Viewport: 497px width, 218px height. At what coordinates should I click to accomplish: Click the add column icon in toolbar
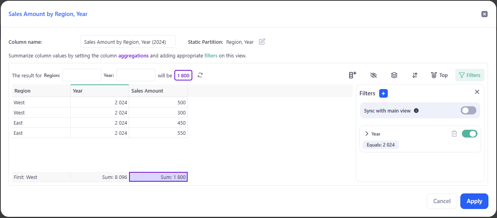click(x=352, y=75)
